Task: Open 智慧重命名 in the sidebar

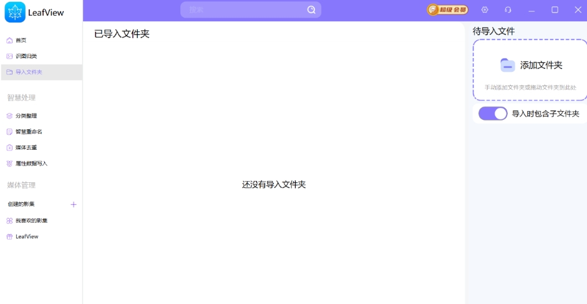Action: tap(42, 132)
